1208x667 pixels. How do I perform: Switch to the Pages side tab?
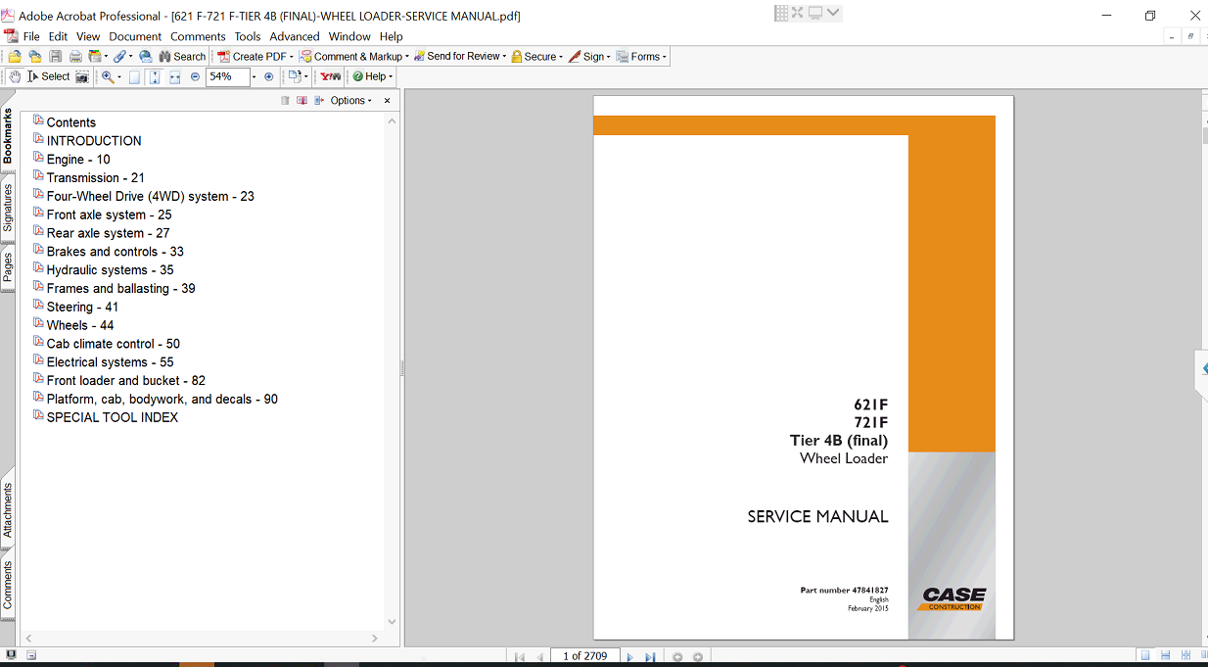8,266
